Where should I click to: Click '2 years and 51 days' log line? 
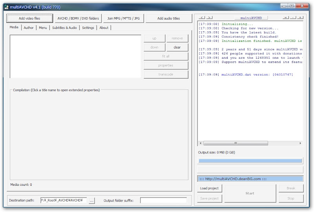click(x=250, y=49)
